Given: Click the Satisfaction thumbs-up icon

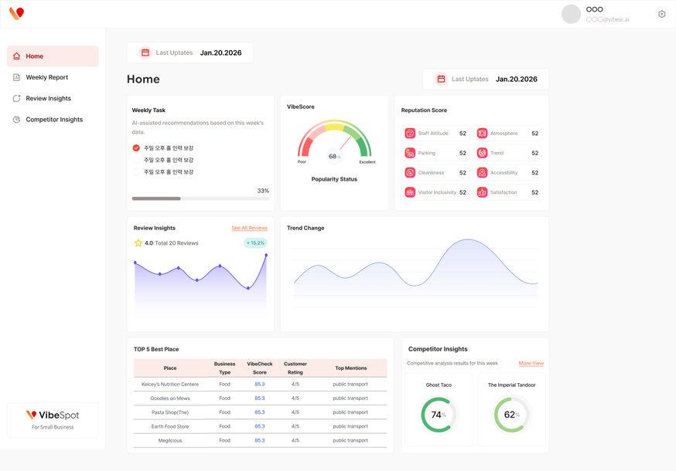Looking at the screenshot, I should point(482,192).
